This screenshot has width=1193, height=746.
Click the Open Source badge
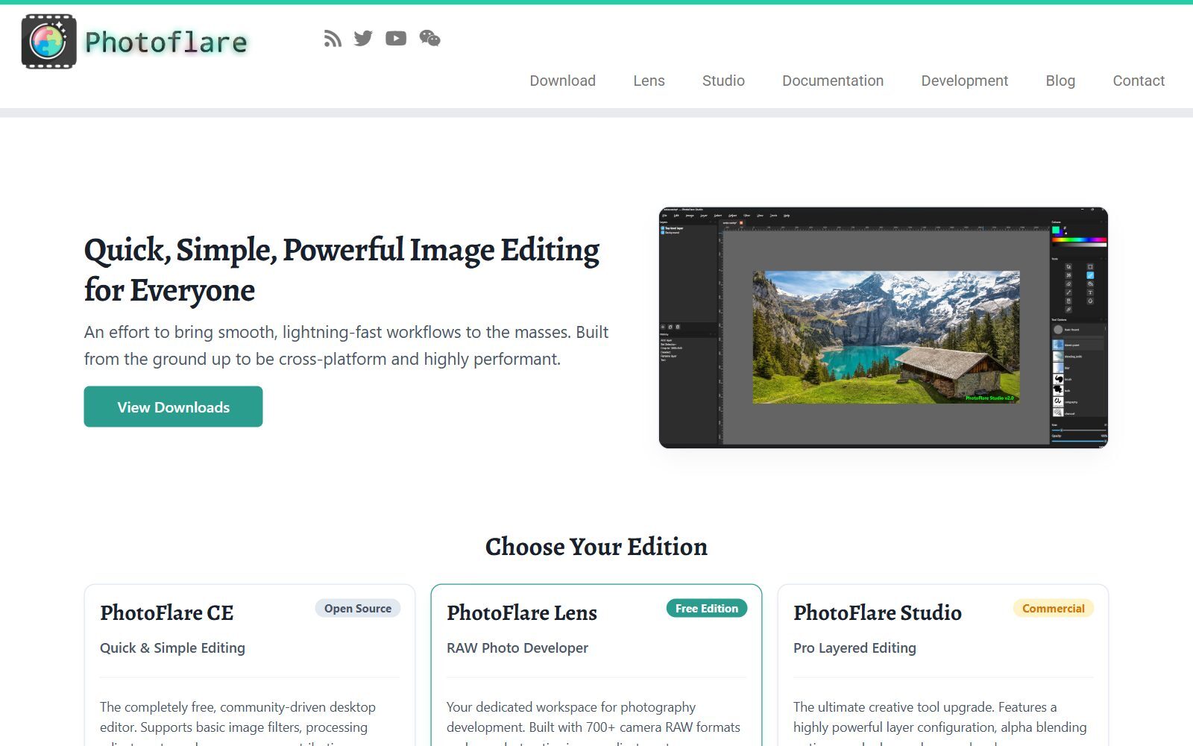[x=358, y=608]
